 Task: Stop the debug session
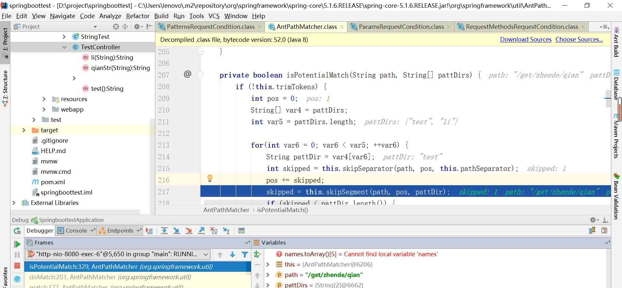click(17, 266)
